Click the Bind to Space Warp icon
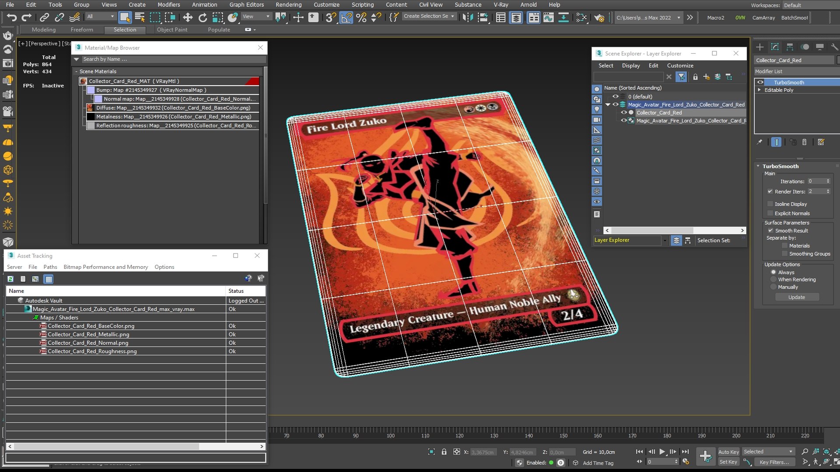 (75, 17)
